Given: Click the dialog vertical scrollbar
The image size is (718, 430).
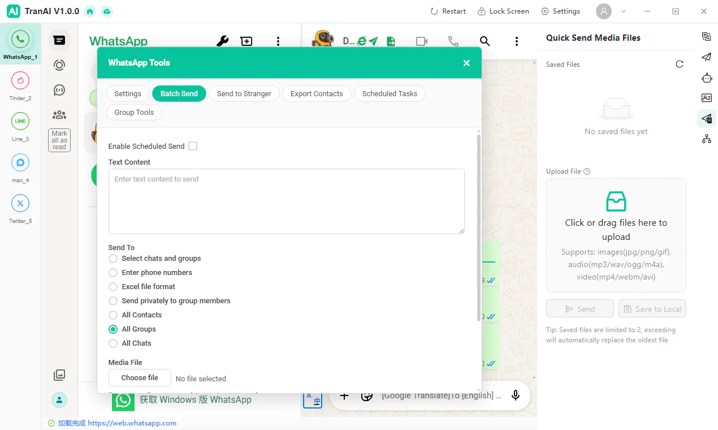Looking at the screenshot, I should (x=479, y=228).
